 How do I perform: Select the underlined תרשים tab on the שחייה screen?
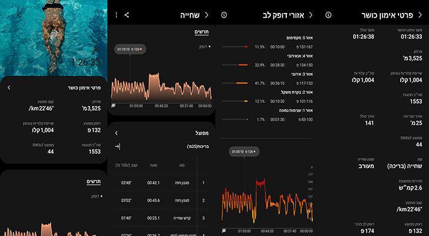pos(202,32)
